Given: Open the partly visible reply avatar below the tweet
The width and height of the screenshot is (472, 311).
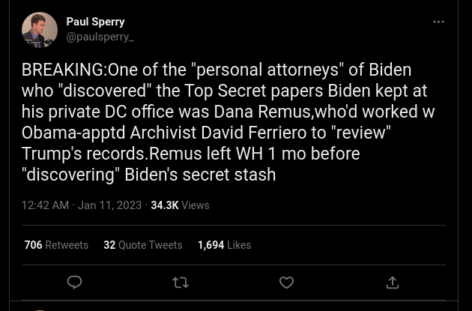Looking at the screenshot, I should coord(40,310).
